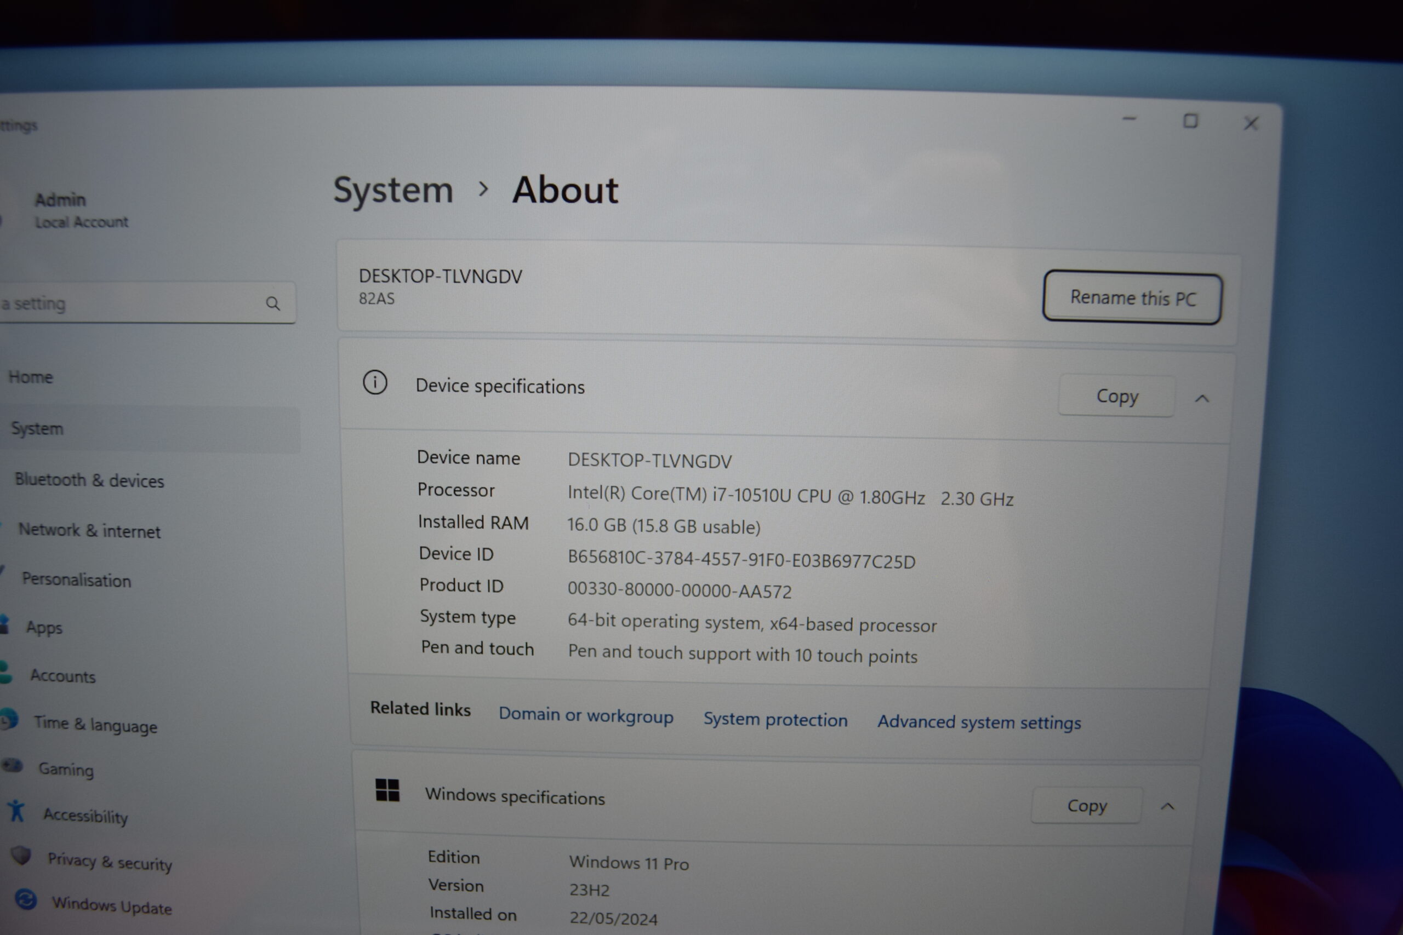Click the Privacy & security shield icon

[21, 855]
